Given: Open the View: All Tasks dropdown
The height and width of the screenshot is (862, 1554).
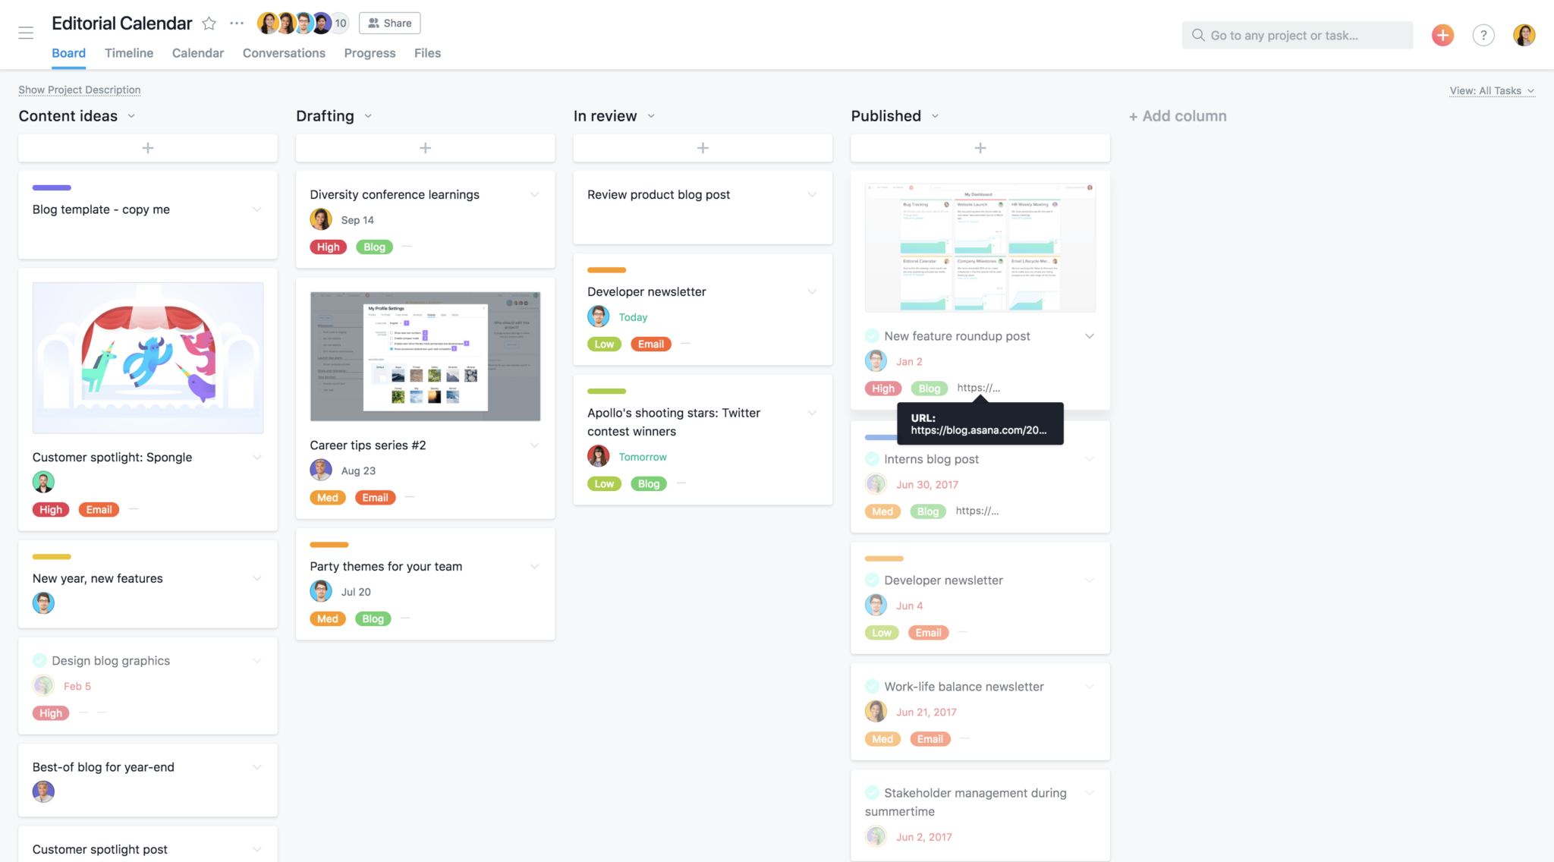Looking at the screenshot, I should (1493, 90).
